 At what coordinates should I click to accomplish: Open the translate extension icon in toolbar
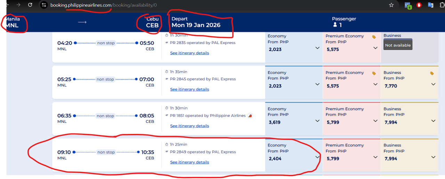(430, 5)
